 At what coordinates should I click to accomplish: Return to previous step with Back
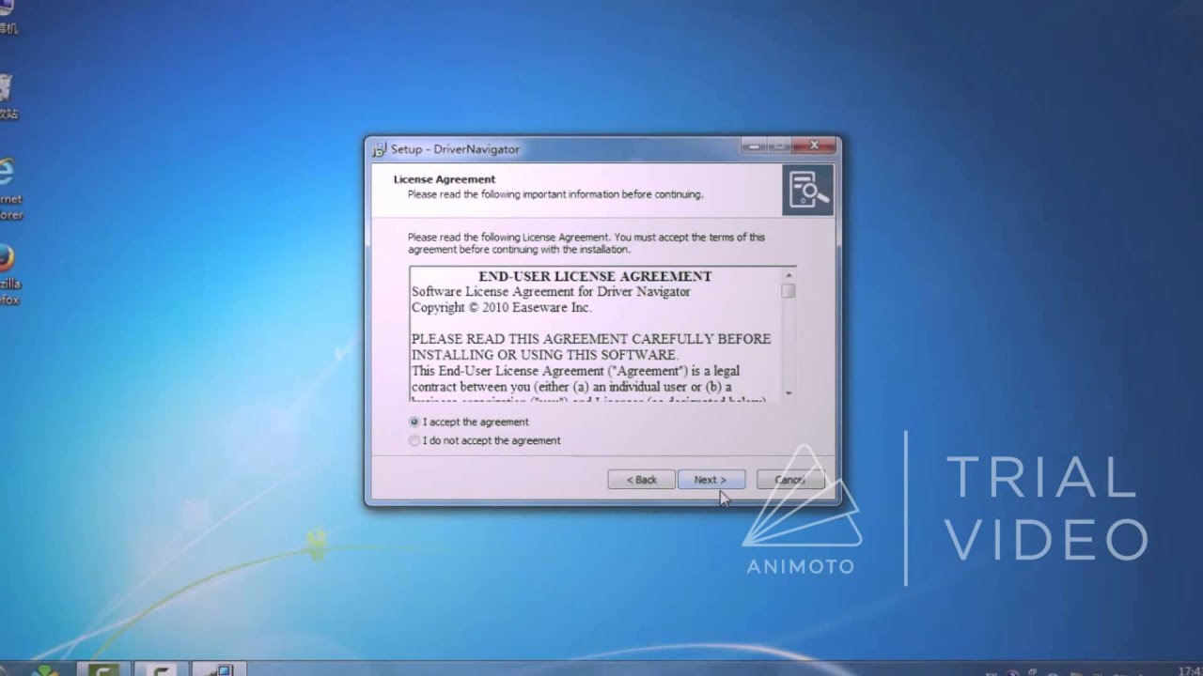click(641, 480)
